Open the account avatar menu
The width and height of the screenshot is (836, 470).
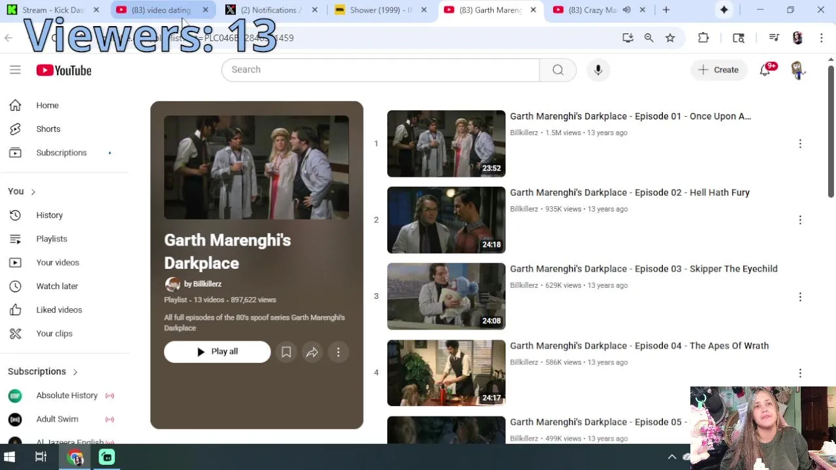(797, 70)
